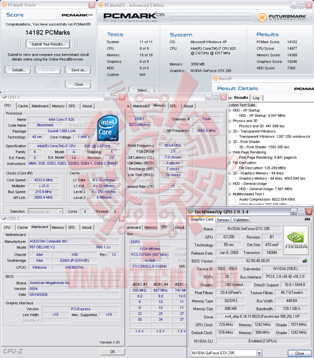Click the Select... button in PCMark05
Viewport: 314px width, 358px height.
point(143,90)
